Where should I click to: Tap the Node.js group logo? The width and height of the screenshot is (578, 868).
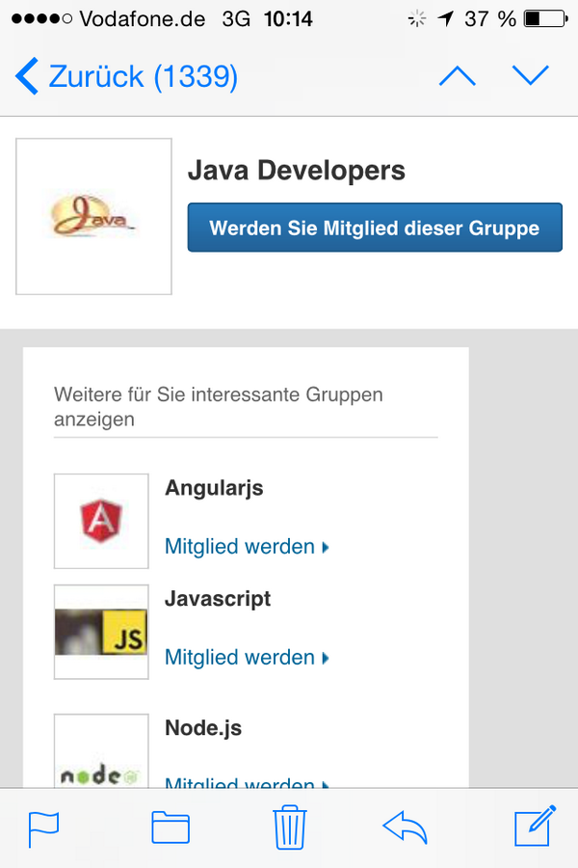101,751
